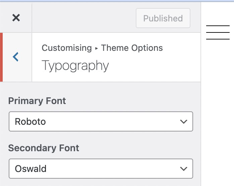
Task: Click the Published button
Action: coord(163,18)
